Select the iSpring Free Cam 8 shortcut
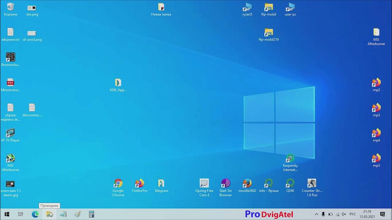This screenshot has height=220, width=392. pyautogui.click(x=204, y=188)
